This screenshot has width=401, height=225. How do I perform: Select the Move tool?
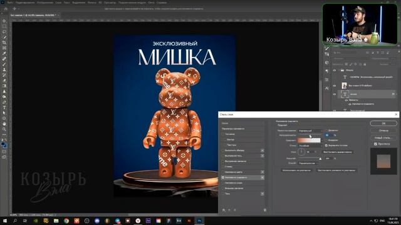(x=4, y=21)
